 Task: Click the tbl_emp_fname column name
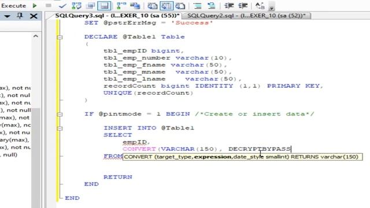[x=135, y=65]
